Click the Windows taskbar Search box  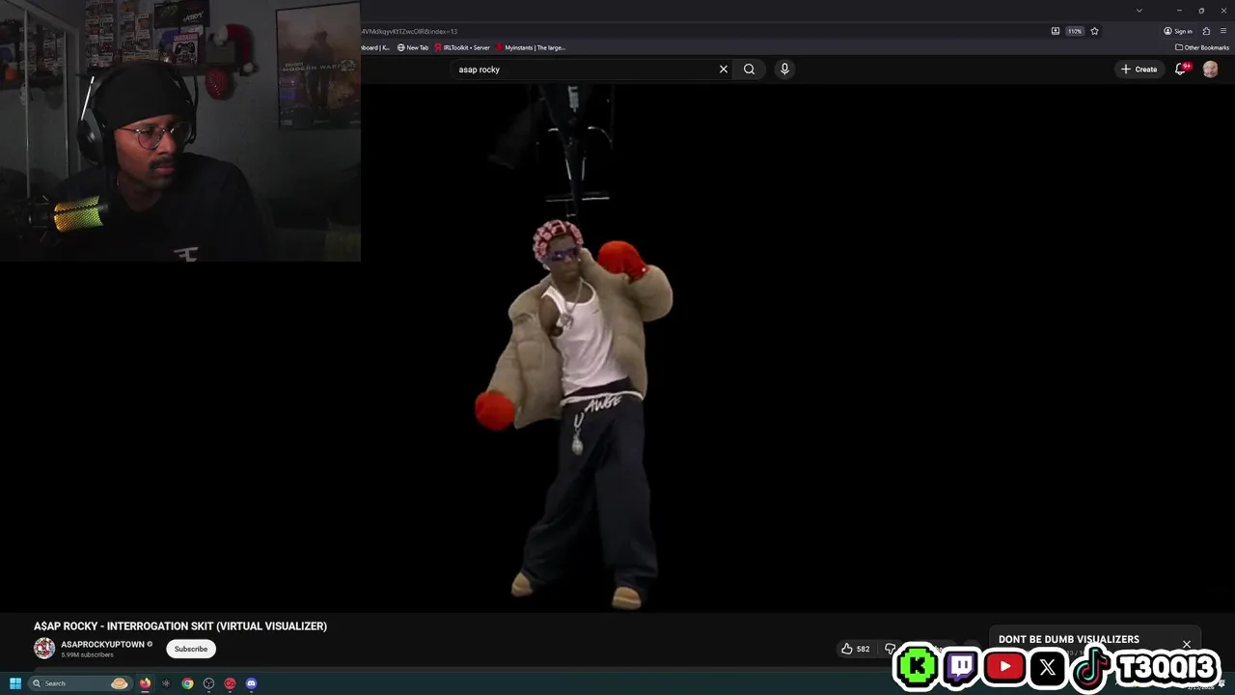click(x=80, y=683)
